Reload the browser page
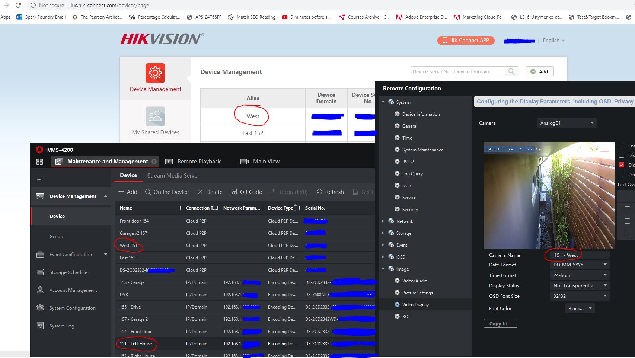 (18, 5)
